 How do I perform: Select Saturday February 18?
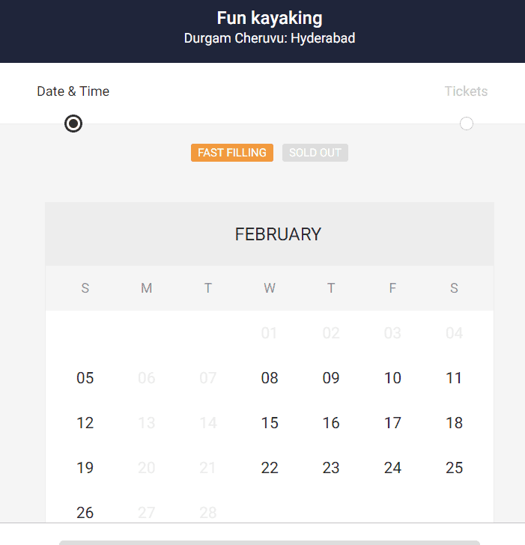click(x=454, y=423)
